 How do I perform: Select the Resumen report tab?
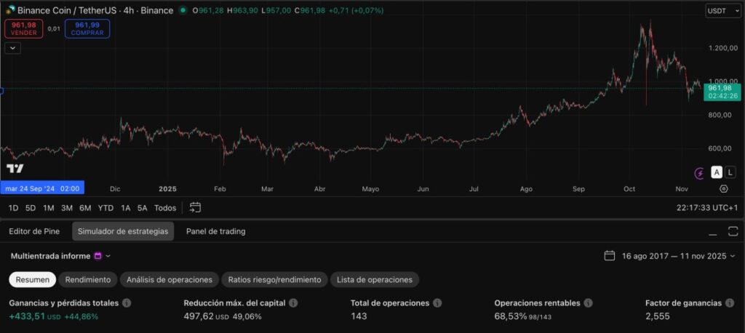[x=32, y=280]
